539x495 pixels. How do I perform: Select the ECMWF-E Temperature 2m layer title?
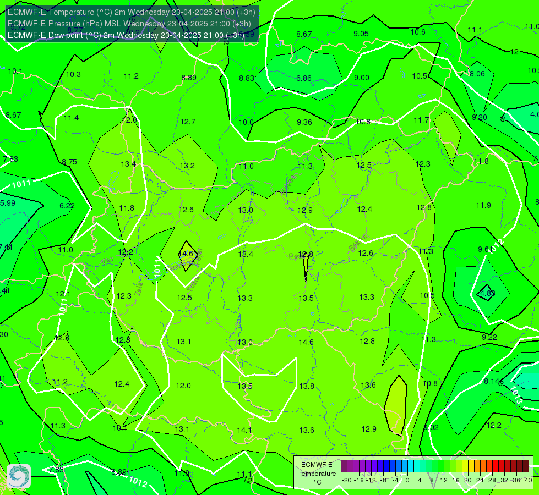click(132, 12)
